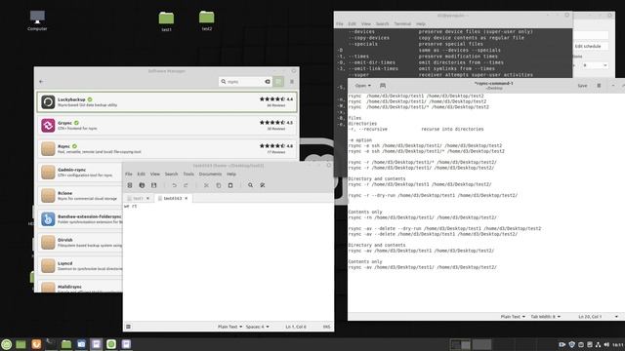Viewport: 625px width, 351px height.
Task: Open test2 folder on desktop
Action: tap(206, 20)
